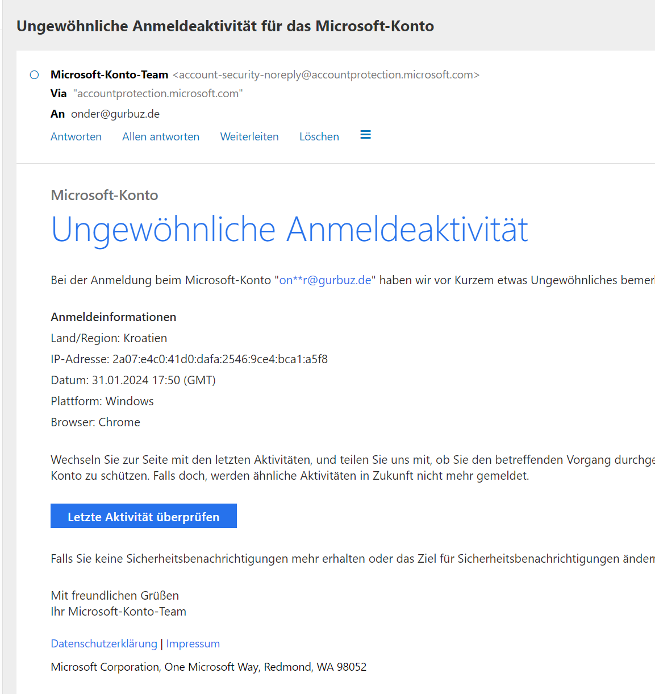Click the Plattform: Windows line
This screenshot has height=694, width=655.
tap(102, 401)
